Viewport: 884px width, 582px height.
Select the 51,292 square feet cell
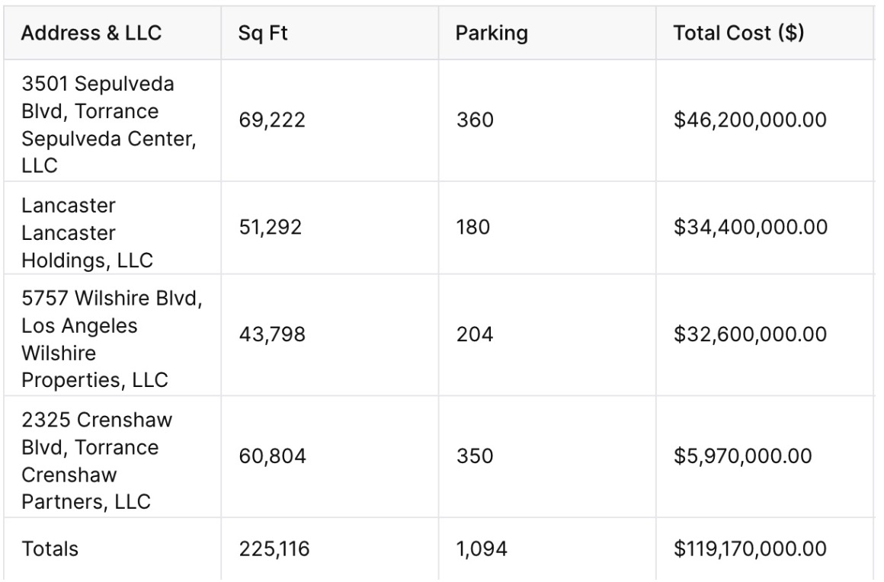(x=271, y=228)
